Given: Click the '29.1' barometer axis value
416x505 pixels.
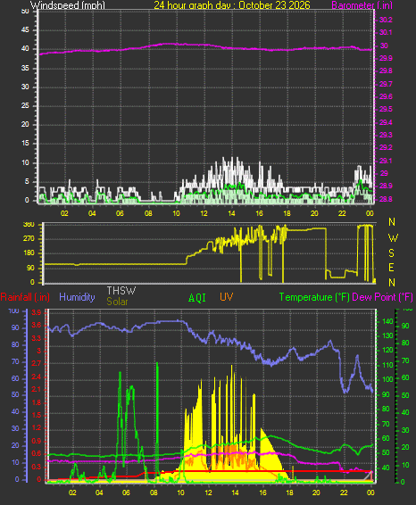Looking at the screenshot, I should [x=386, y=161].
